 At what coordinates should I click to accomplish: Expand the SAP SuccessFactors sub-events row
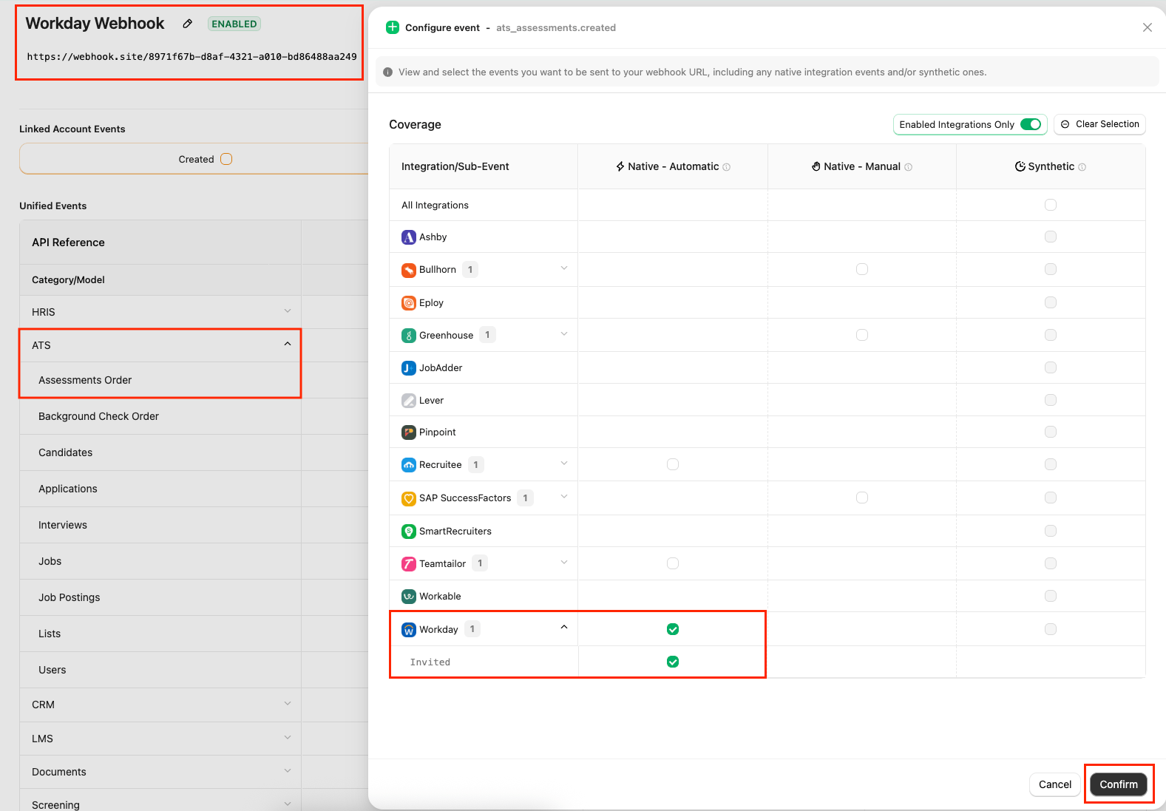point(564,497)
